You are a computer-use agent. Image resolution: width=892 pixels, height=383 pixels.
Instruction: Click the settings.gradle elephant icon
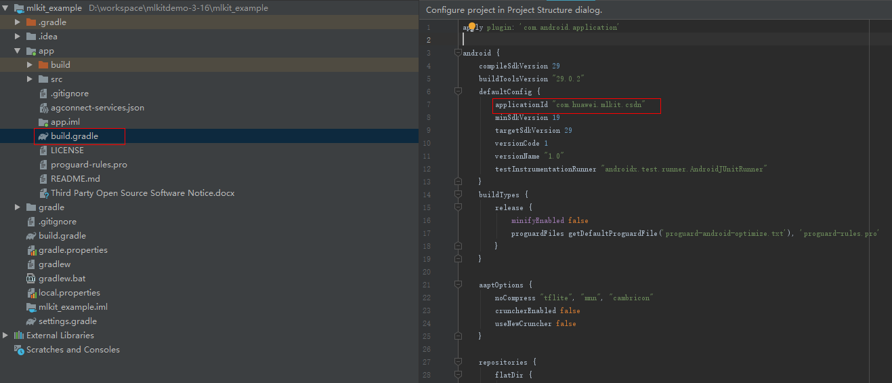[31, 321]
